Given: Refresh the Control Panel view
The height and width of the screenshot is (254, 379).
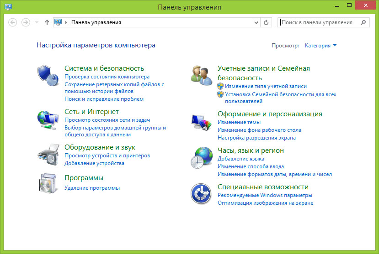Looking at the screenshot, I should (x=266, y=22).
